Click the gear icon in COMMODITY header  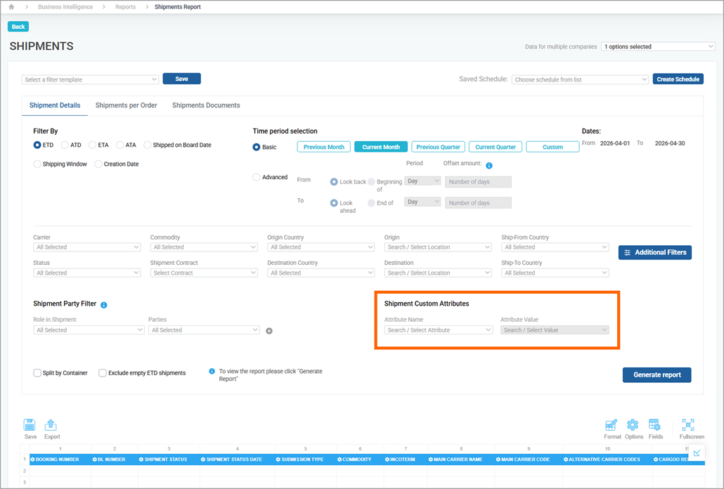coord(340,459)
